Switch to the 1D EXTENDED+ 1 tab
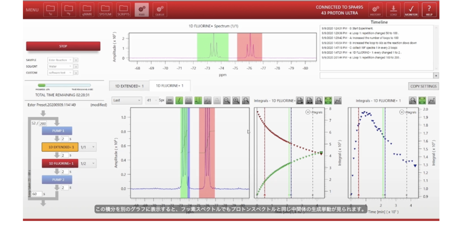The image size is (458, 241). pos(129,86)
